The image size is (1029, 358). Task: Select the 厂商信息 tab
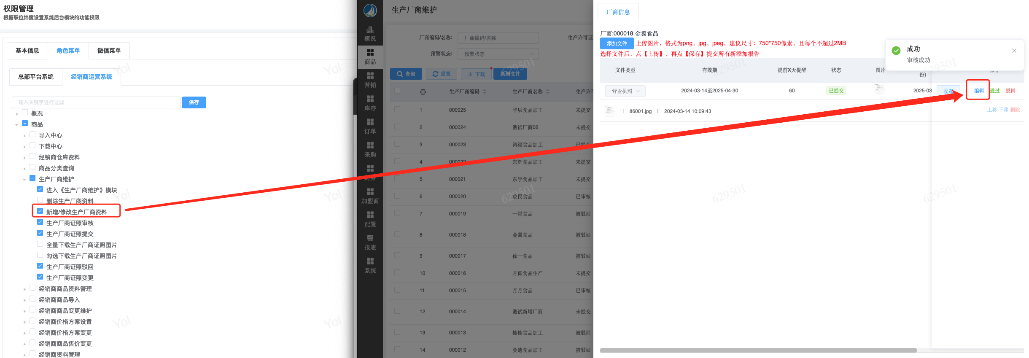[618, 12]
